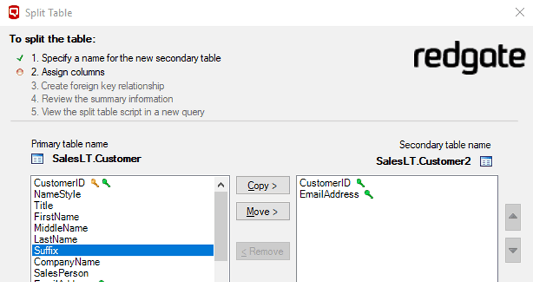Click the gold primary key icon on CustomerID
Screen dimensions: 533x282
coord(95,183)
